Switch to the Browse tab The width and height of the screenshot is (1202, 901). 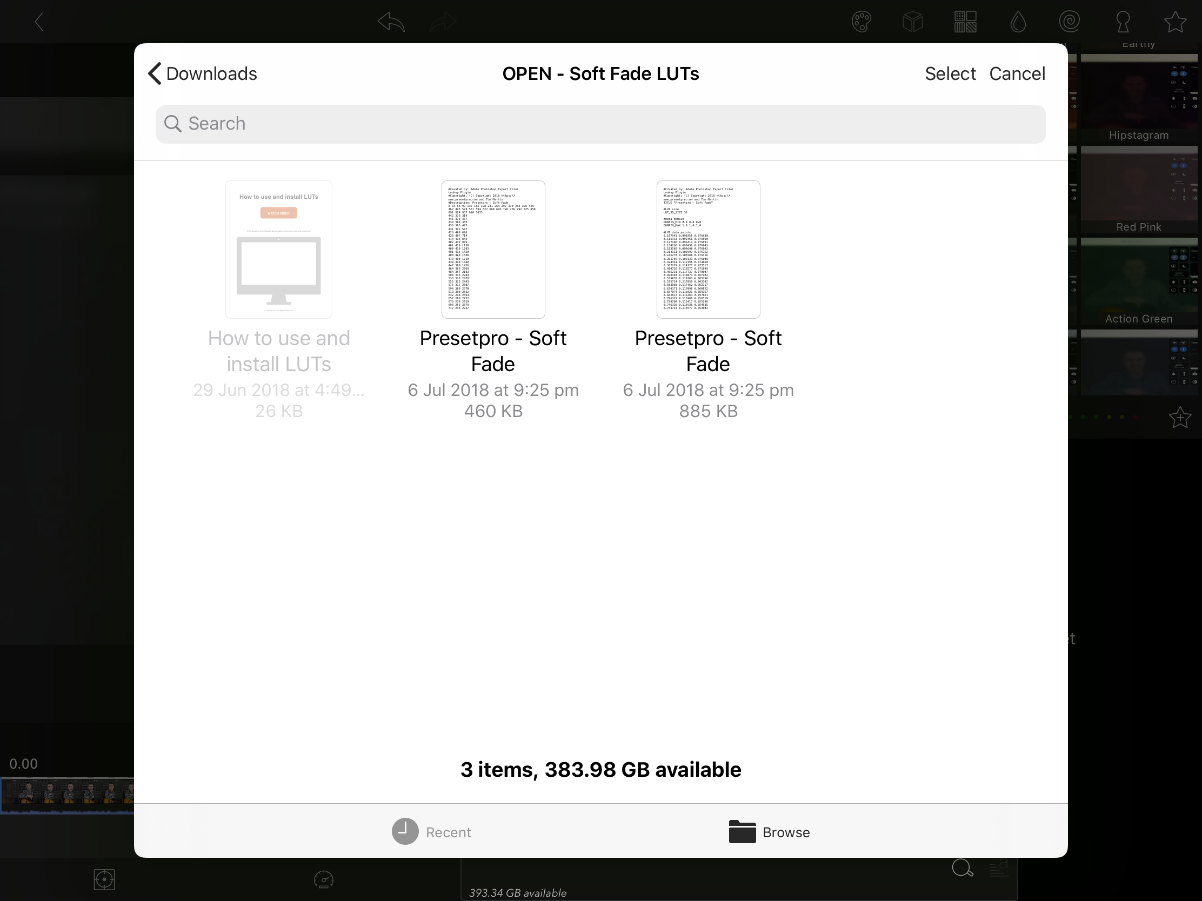coord(769,831)
